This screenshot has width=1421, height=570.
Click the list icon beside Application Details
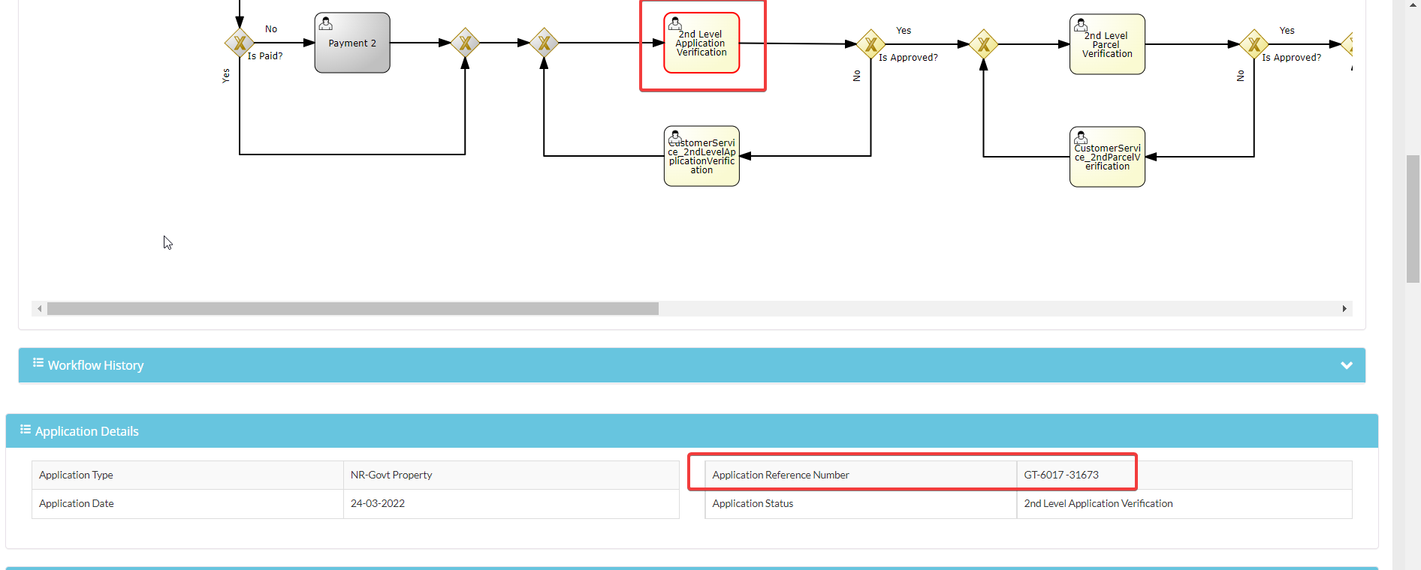26,430
